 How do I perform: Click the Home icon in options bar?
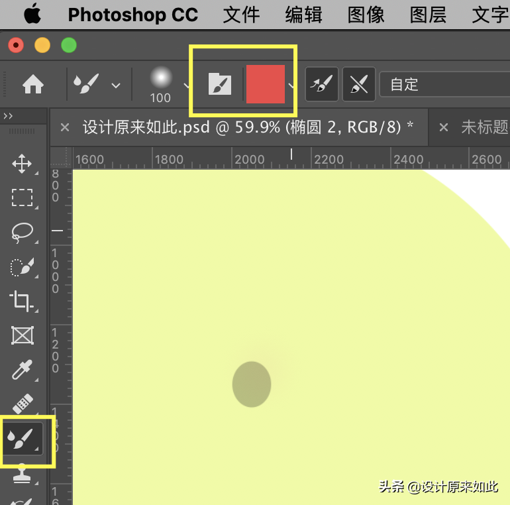click(x=33, y=84)
